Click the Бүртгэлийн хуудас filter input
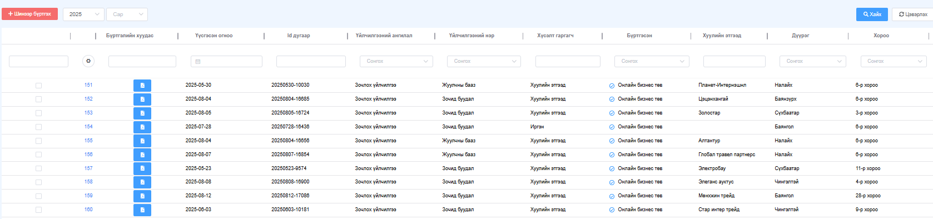 tap(142, 61)
